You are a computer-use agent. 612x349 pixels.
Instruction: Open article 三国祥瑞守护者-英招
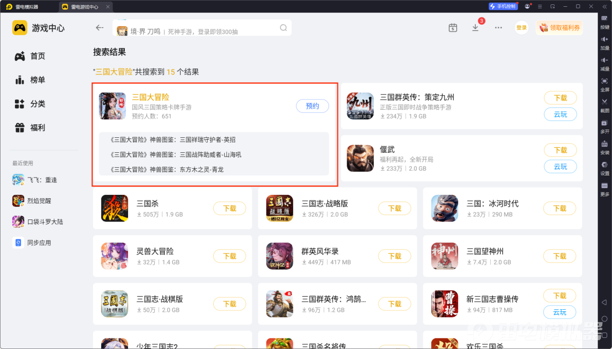click(173, 140)
